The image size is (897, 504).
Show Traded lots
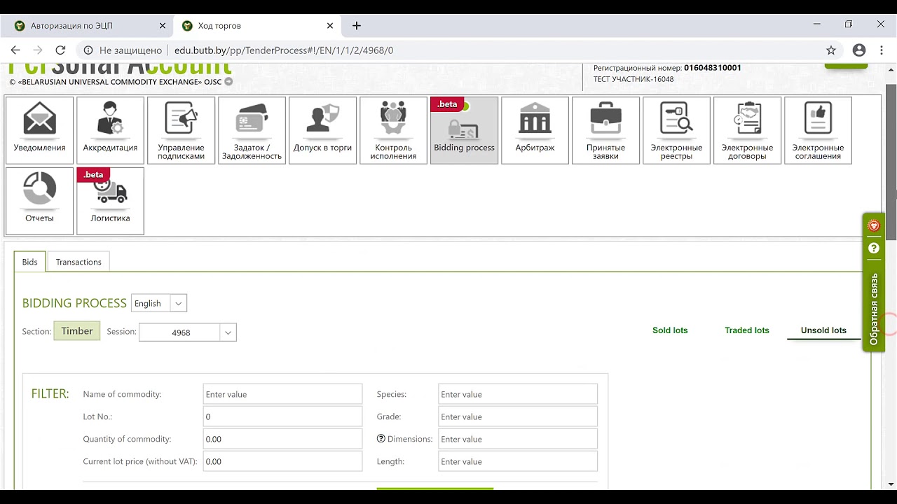(x=747, y=330)
